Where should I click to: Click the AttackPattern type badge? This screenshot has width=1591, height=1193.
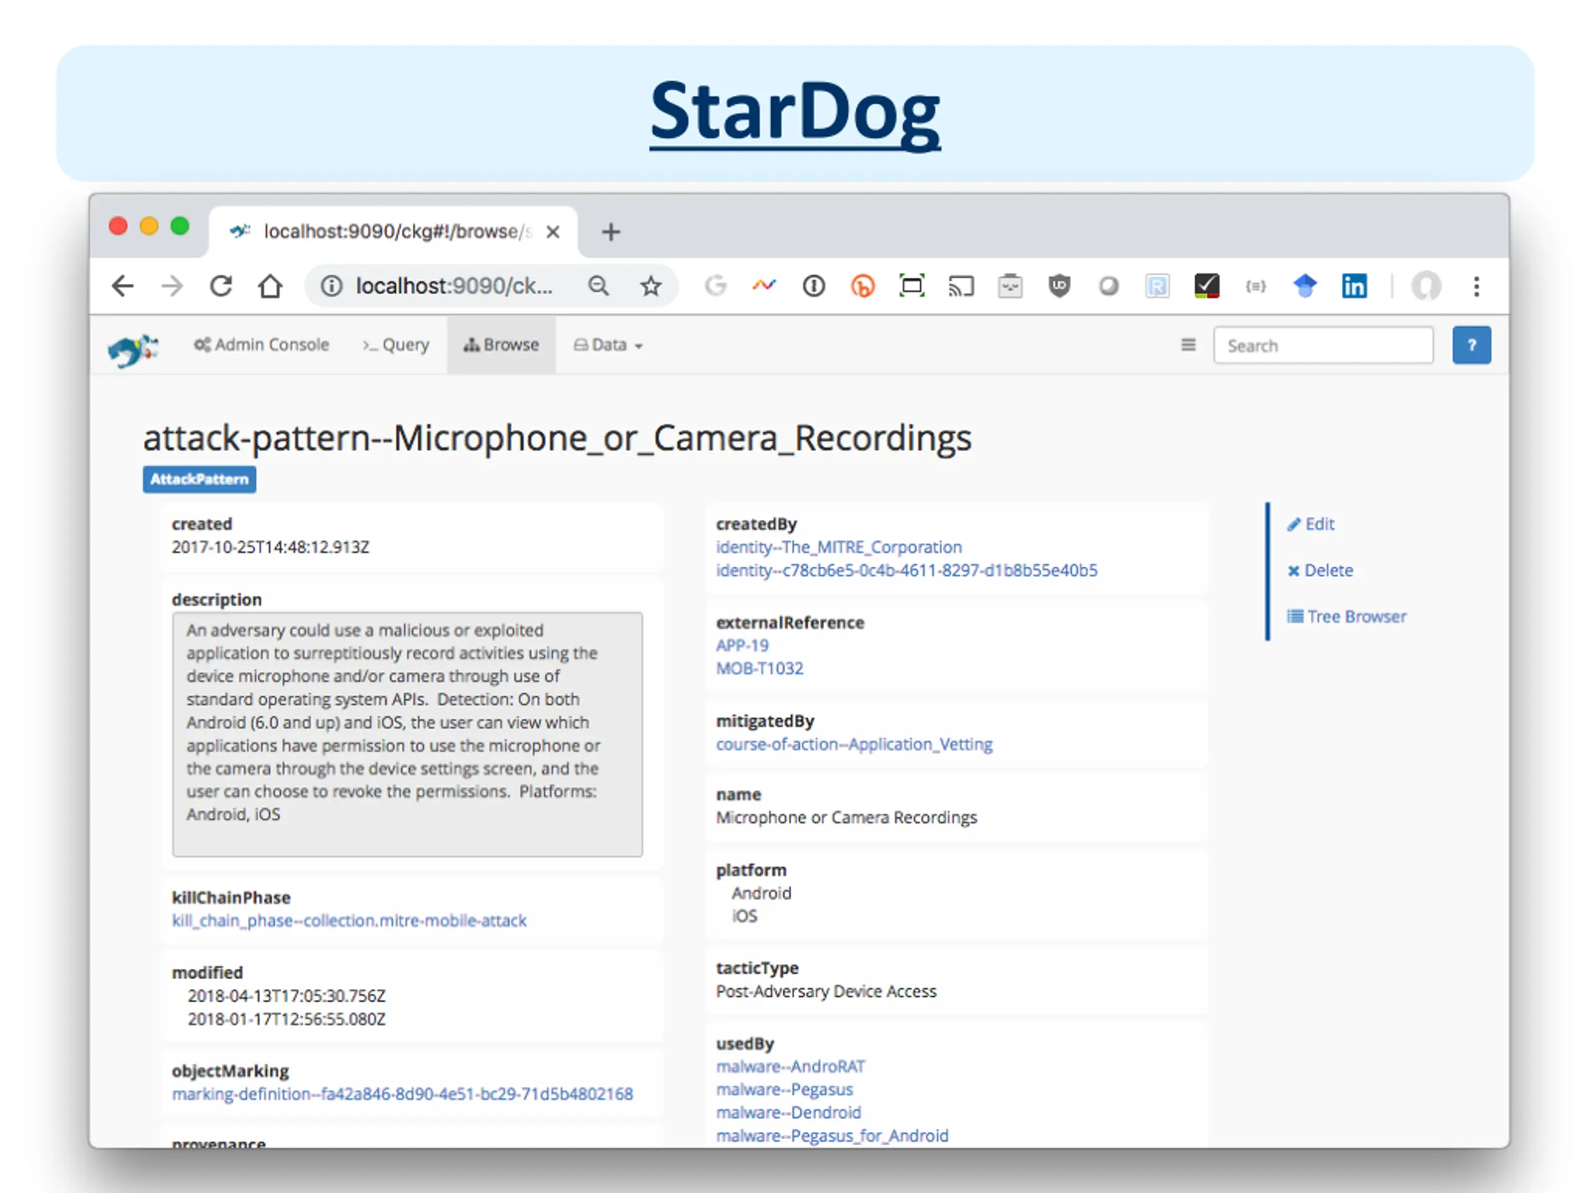point(199,480)
